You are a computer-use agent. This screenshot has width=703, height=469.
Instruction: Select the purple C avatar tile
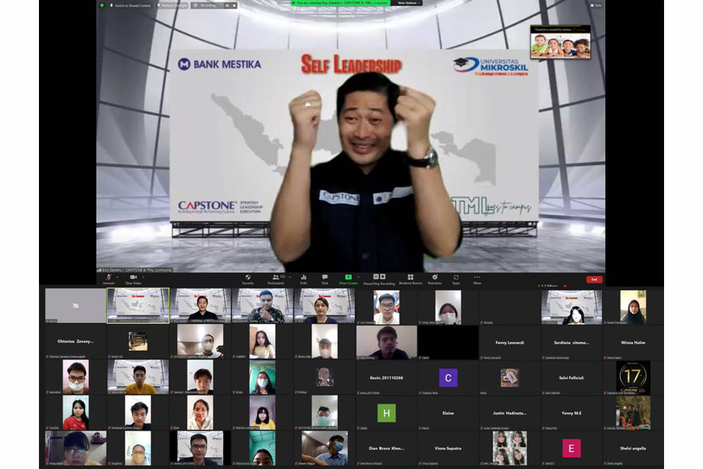448,377
